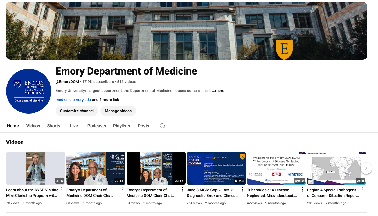
Task: Open the 'and 1 more link' expander
Action: pyautogui.click(x=104, y=100)
